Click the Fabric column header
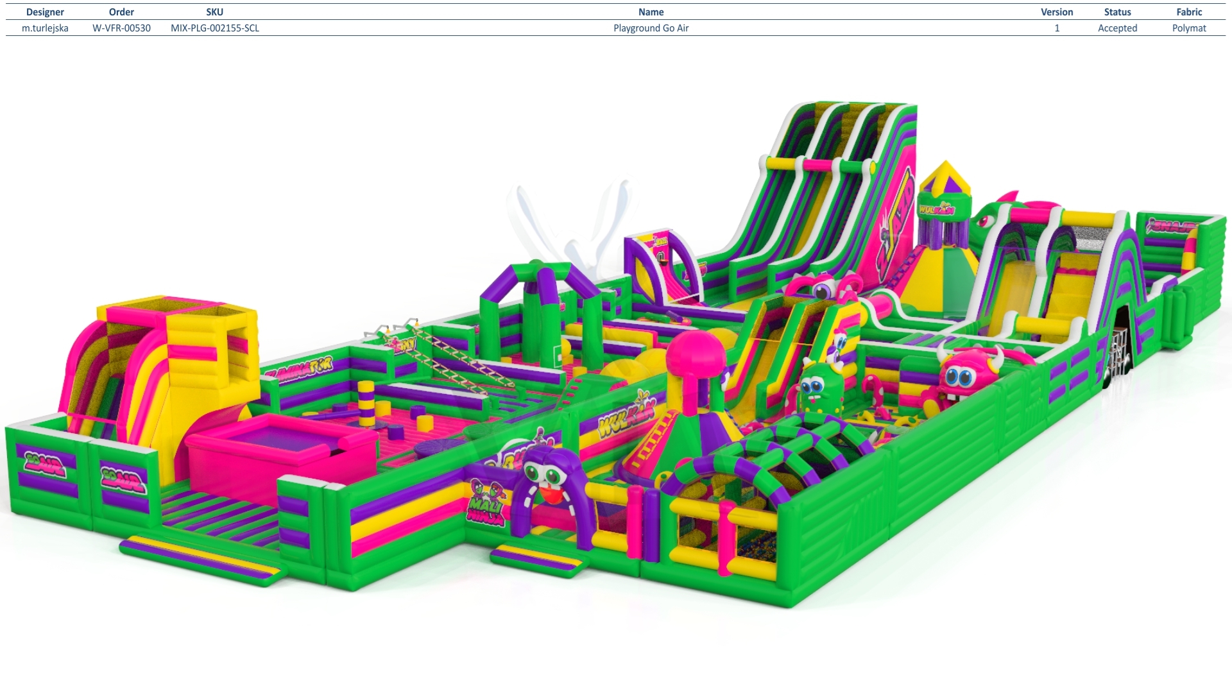 [1189, 12]
